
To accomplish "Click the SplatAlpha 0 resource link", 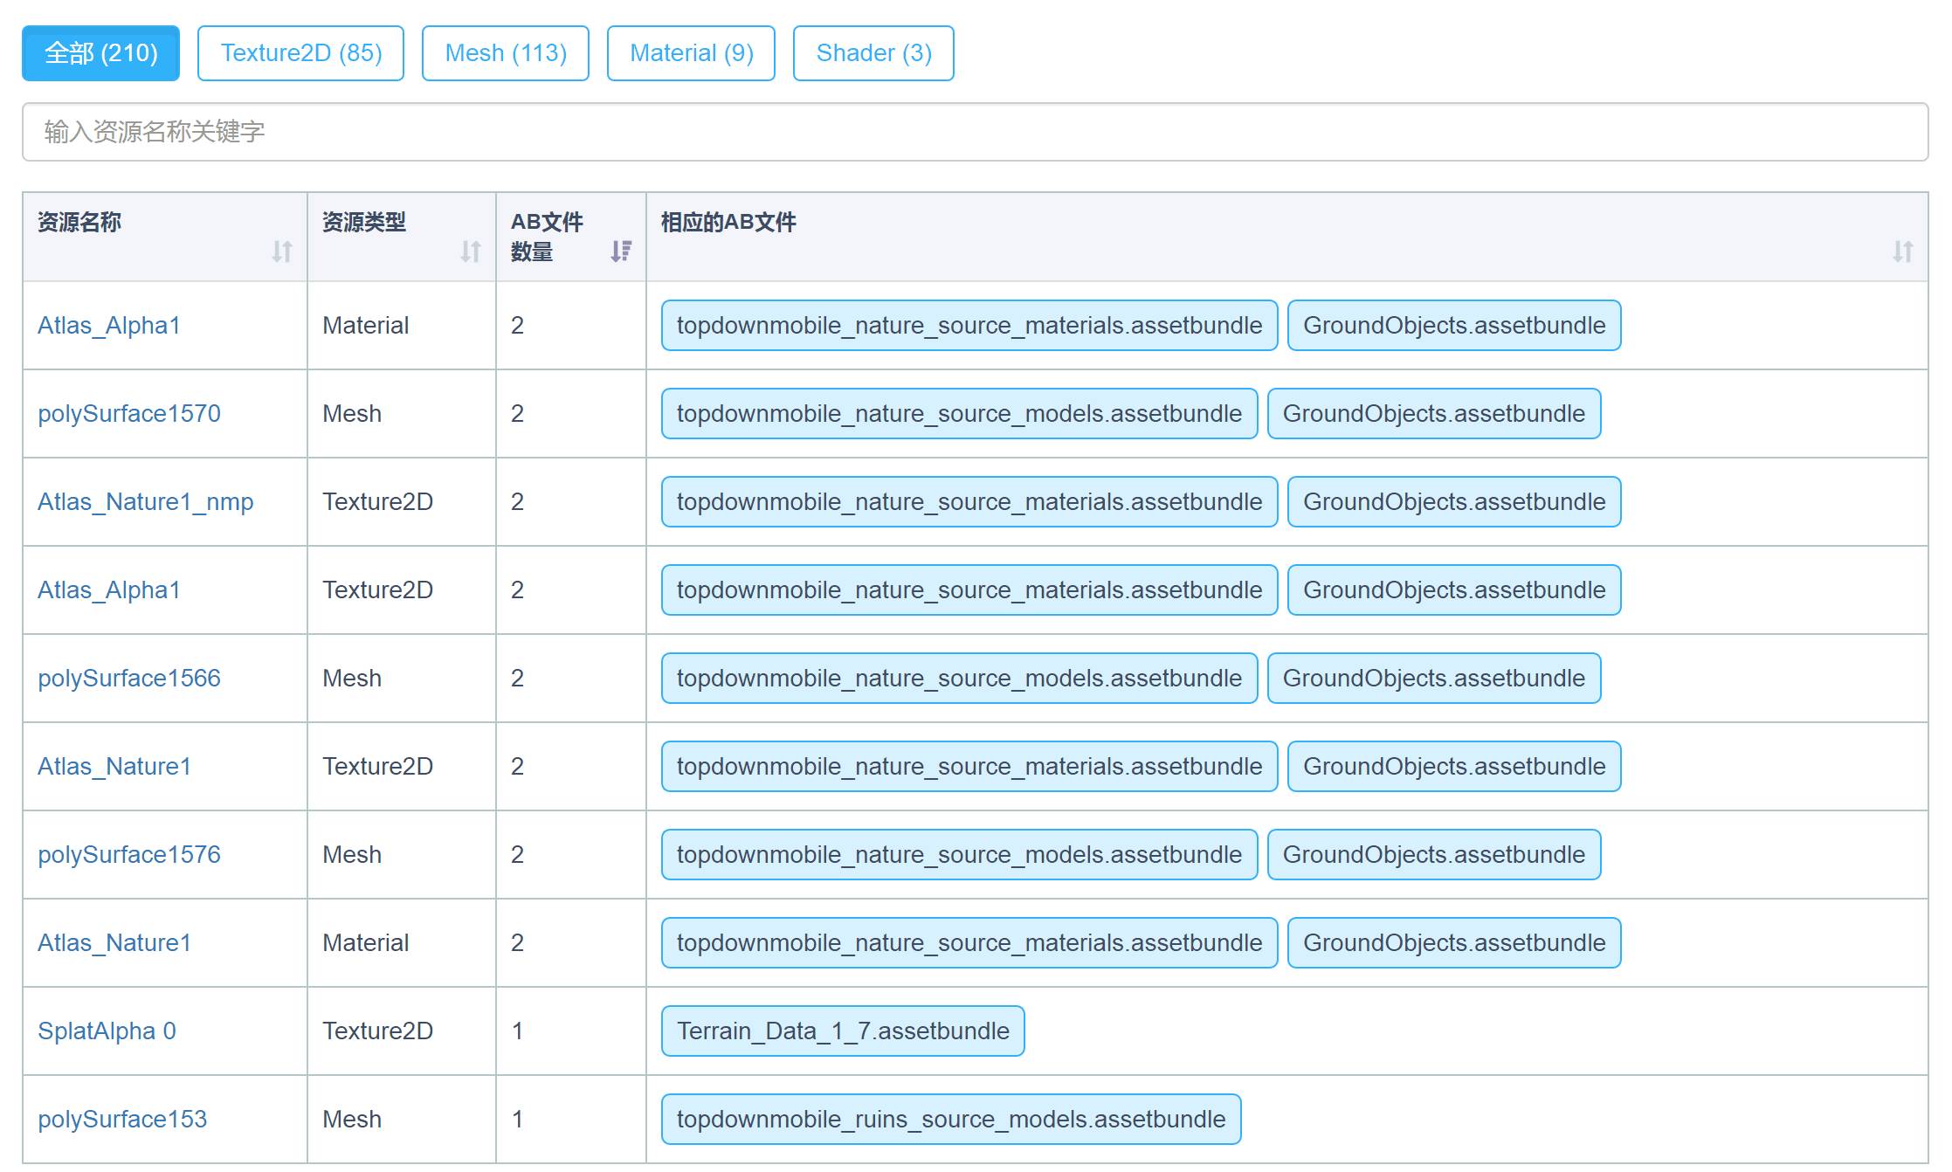I will coord(107,1031).
